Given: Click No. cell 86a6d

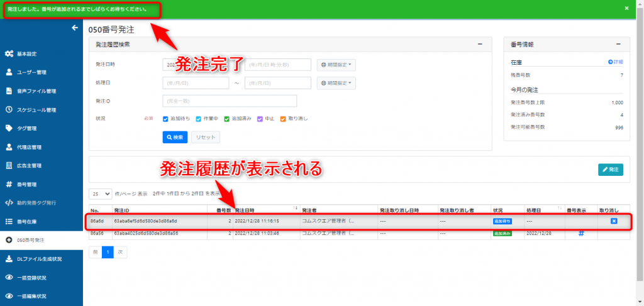Looking at the screenshot, I should tap(96, 221).
